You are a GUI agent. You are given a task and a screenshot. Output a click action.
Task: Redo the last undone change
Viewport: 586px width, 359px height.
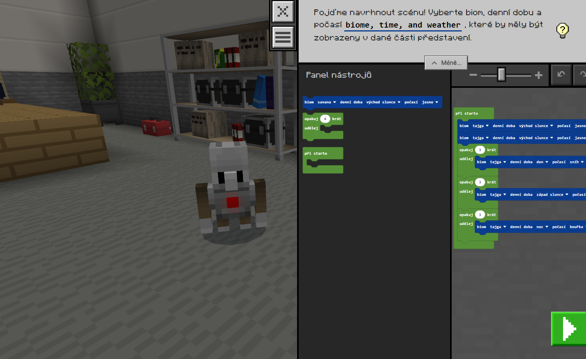coord(581,75)
